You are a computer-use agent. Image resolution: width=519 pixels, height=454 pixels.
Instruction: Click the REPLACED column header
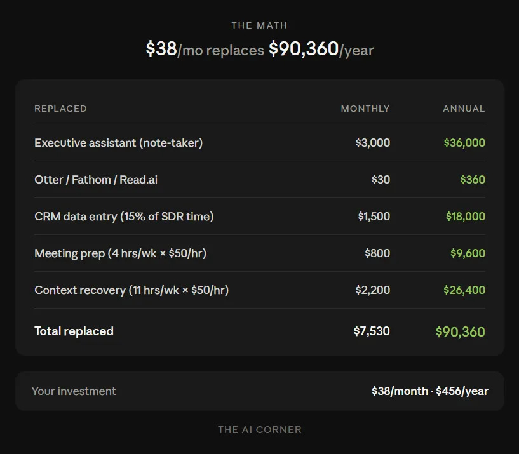tap(60, 109)
